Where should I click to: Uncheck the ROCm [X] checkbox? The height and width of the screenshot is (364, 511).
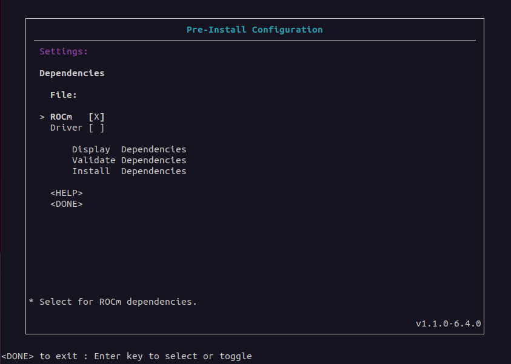(96, 117)
